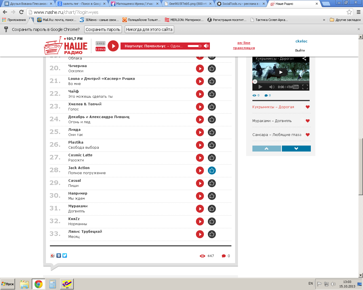Play Чайф – Это можешь сделать ты
363x290 pixels.
[200, 94]
